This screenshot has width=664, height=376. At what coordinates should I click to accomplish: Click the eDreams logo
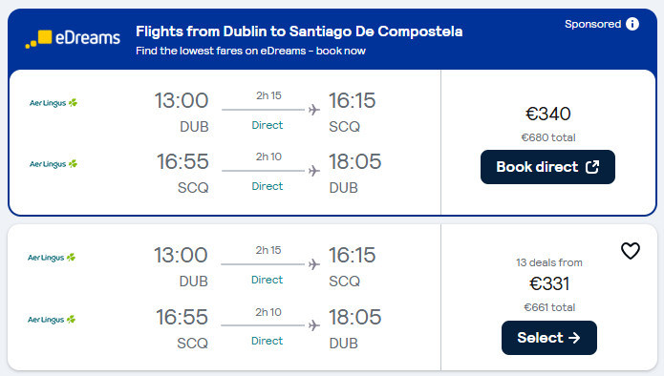coord(73,38)
